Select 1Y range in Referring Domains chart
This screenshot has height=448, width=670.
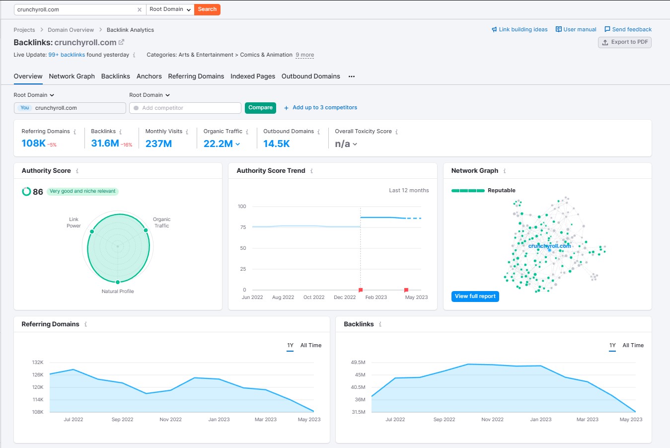(290, 345)
